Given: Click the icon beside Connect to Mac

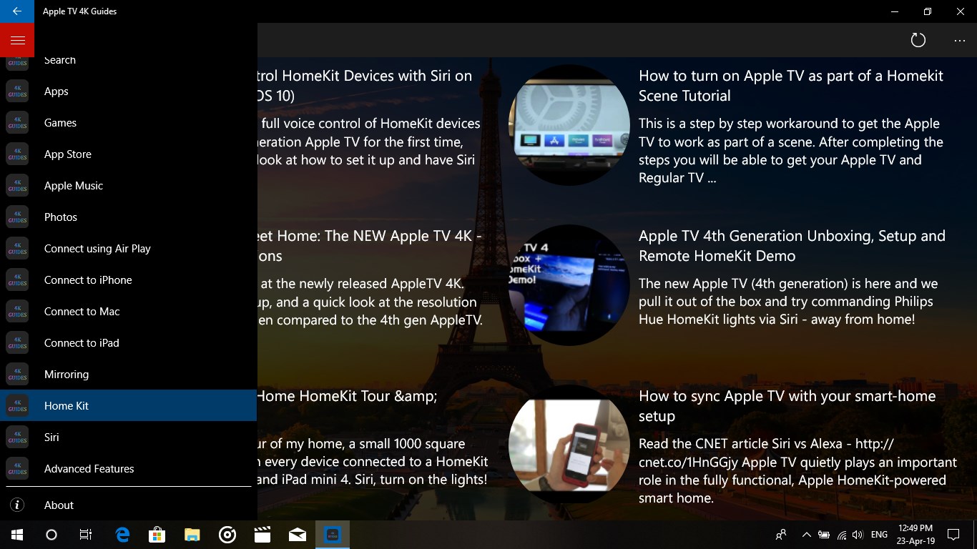Looking at the screenshot, I should 17,312.
